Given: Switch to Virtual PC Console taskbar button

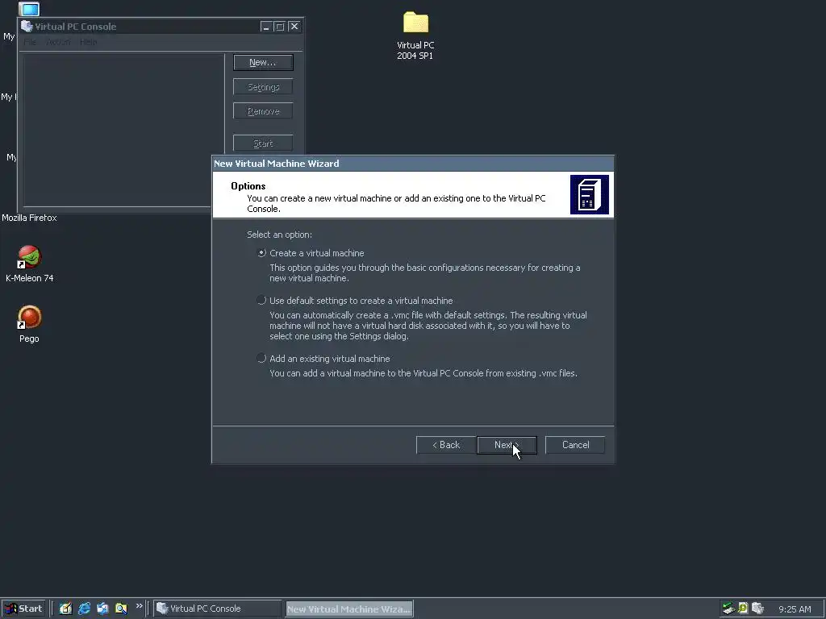Looking at the screenshot, I should coord(218,609).
